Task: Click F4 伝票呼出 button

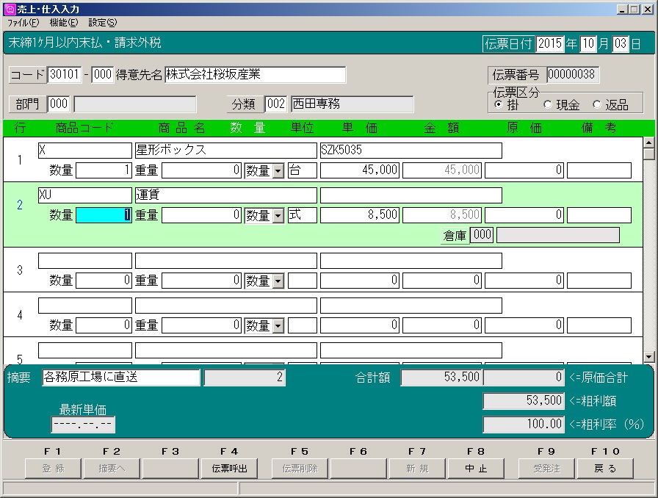Action: coord(229,468)
